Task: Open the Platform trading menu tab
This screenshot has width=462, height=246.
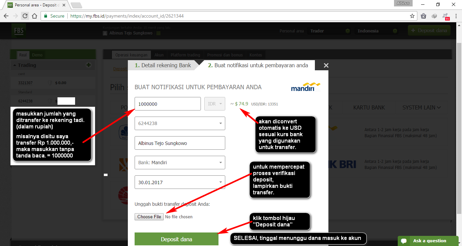Action: (x=185, y=55)
